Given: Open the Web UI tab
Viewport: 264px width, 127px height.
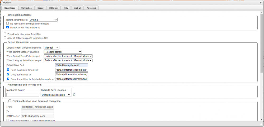Looking at the screenshot, I should coord(77,8).
